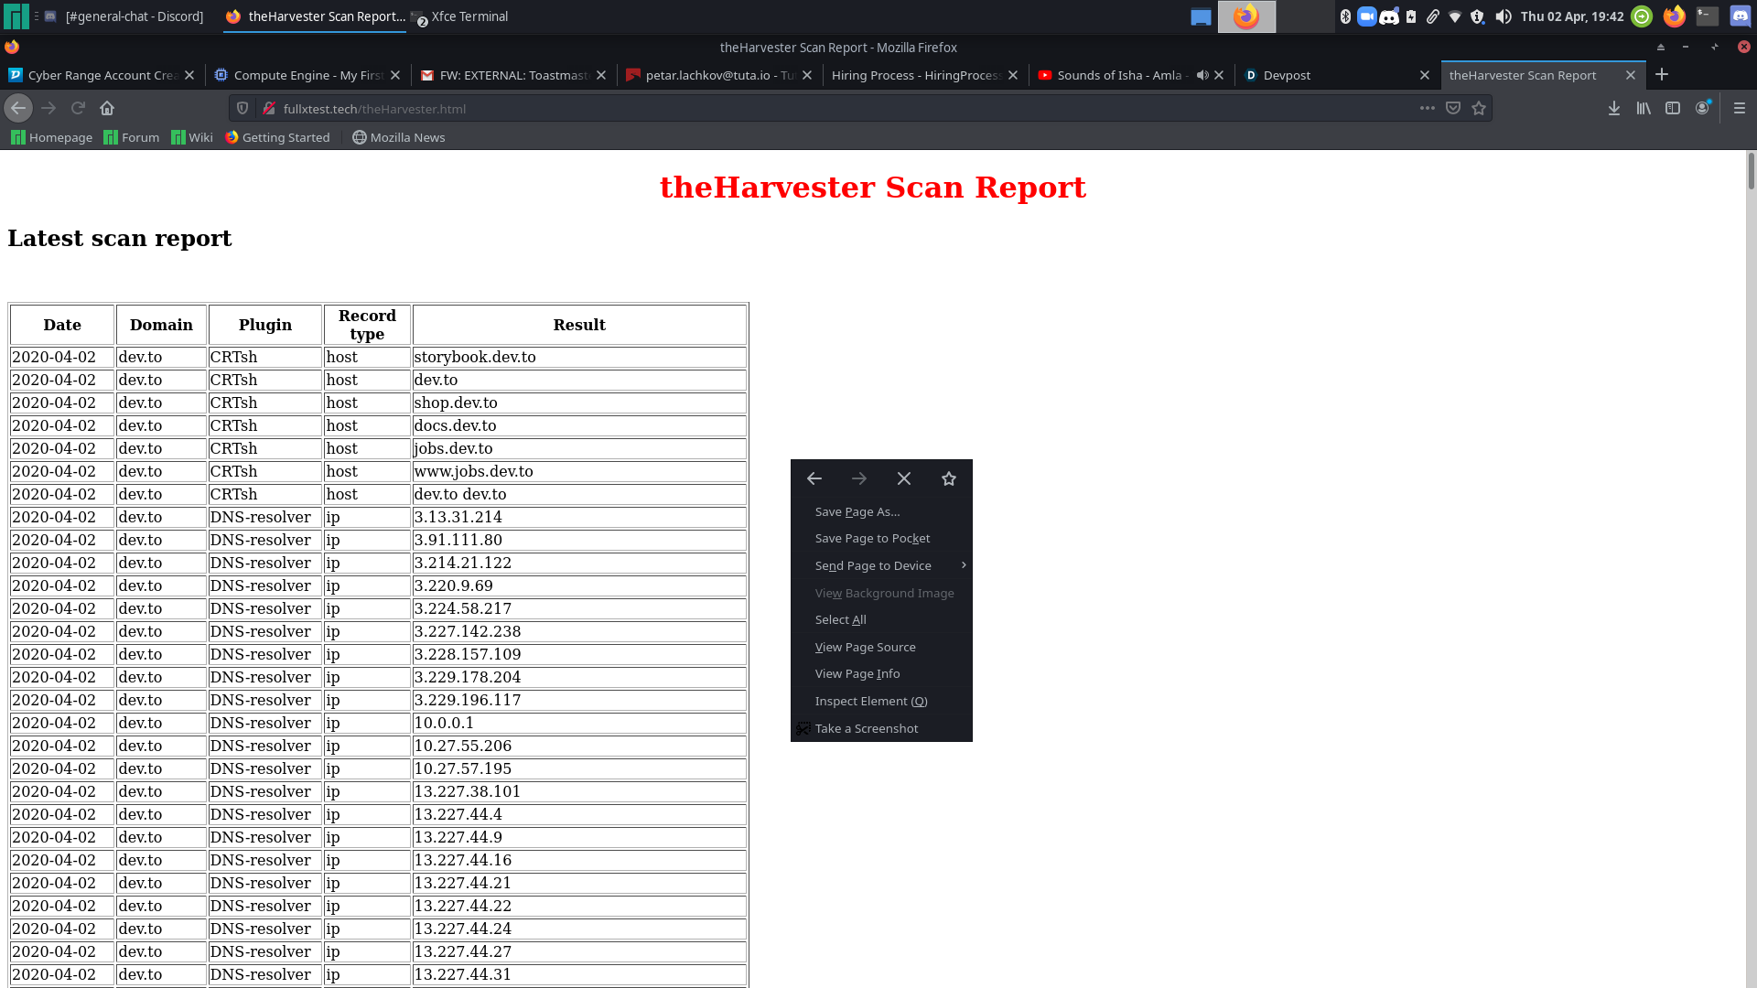Click tracking protection shield icon
Viewport: 1757px width, 988px height.
pyautogui.click(x=243, y=108)
